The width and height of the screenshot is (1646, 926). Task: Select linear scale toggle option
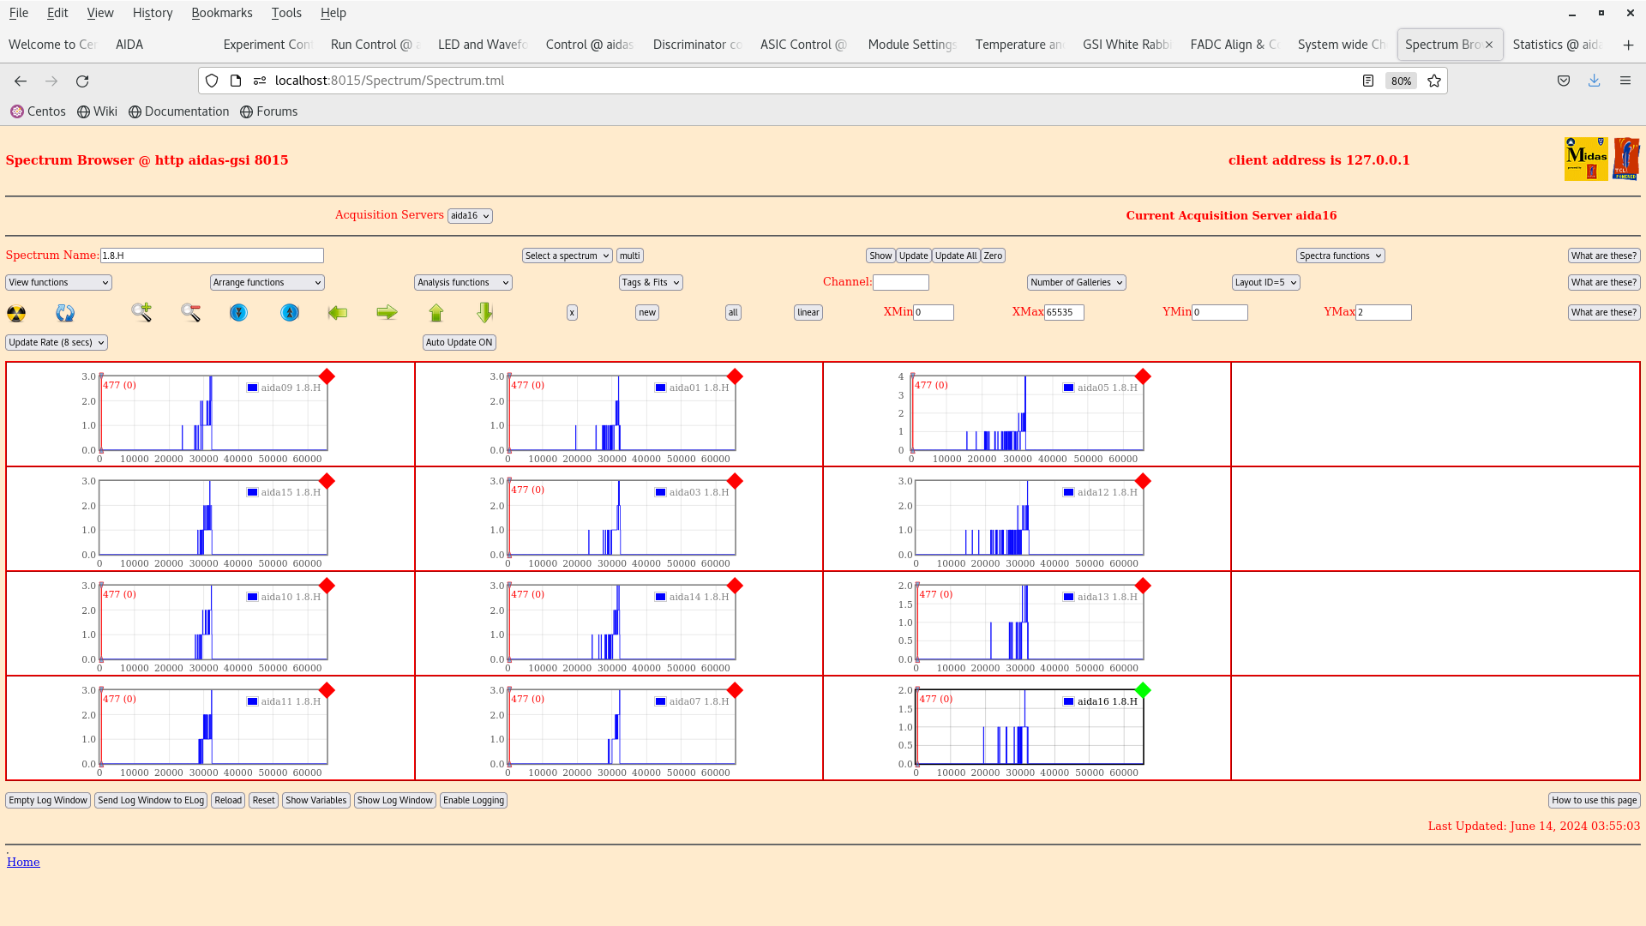(808, 312)
